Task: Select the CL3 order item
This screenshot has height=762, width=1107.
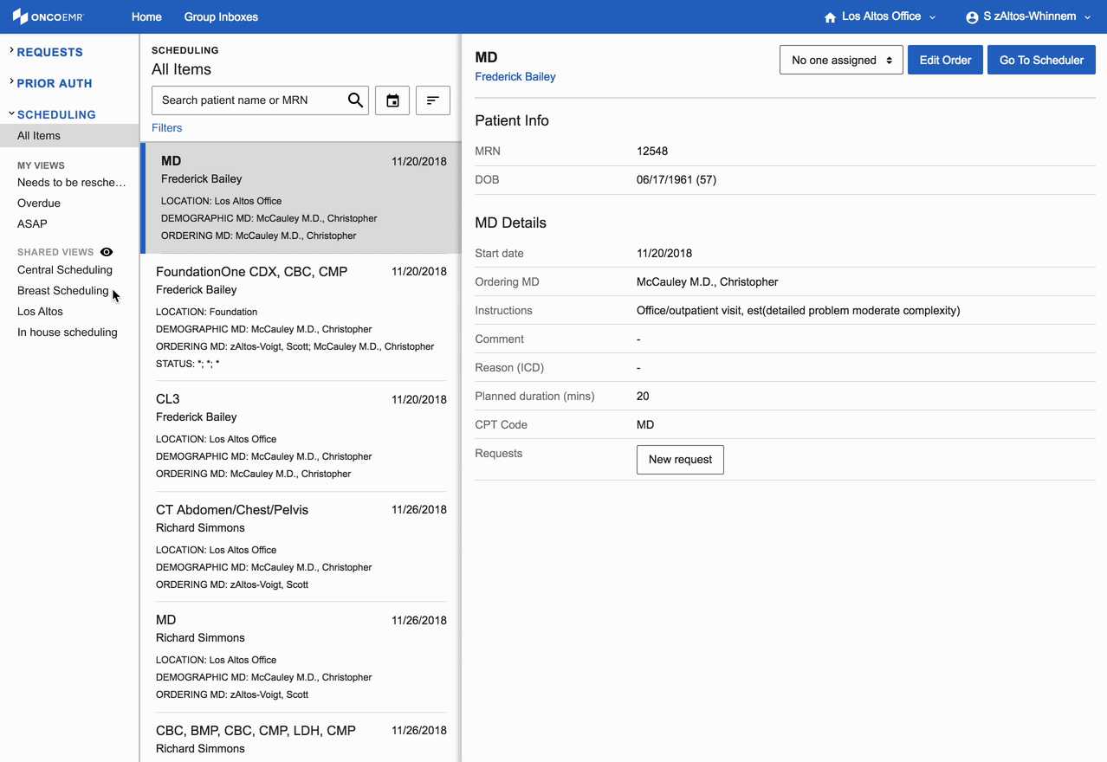Action: (x=301, y=436)
